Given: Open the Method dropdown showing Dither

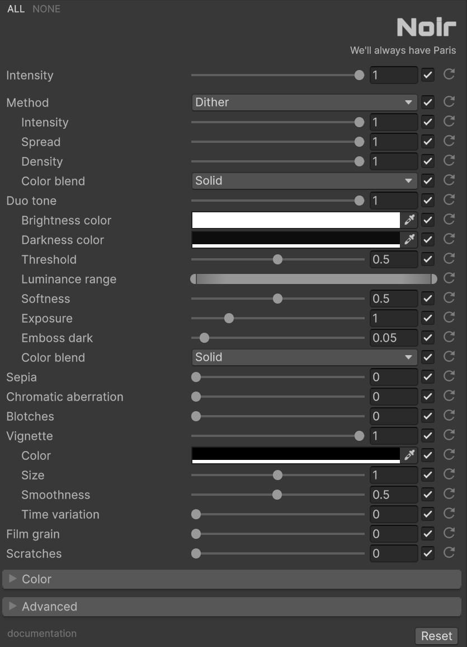Looking at the screenshot, I should [x=304, y=103].
